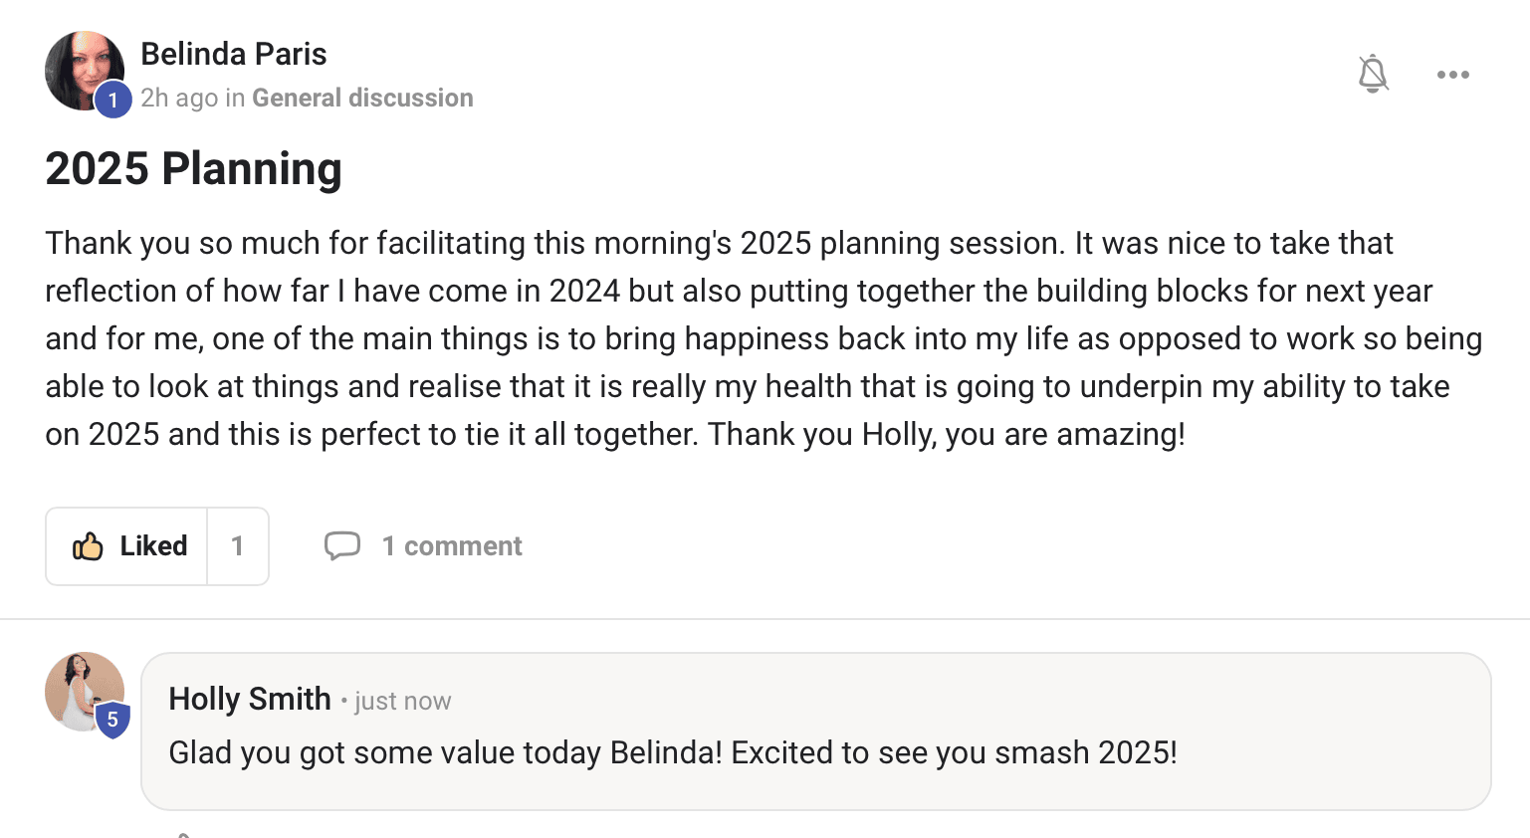Click the 2h ago post timestamp
Image resolution: width=1530 pixels, height=838 pixels.
click(179, 98)
